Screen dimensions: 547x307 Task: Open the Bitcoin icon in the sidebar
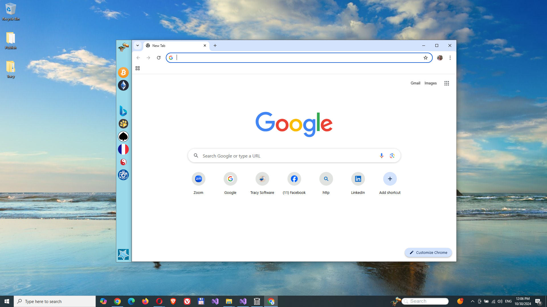(x=123, y=72)
